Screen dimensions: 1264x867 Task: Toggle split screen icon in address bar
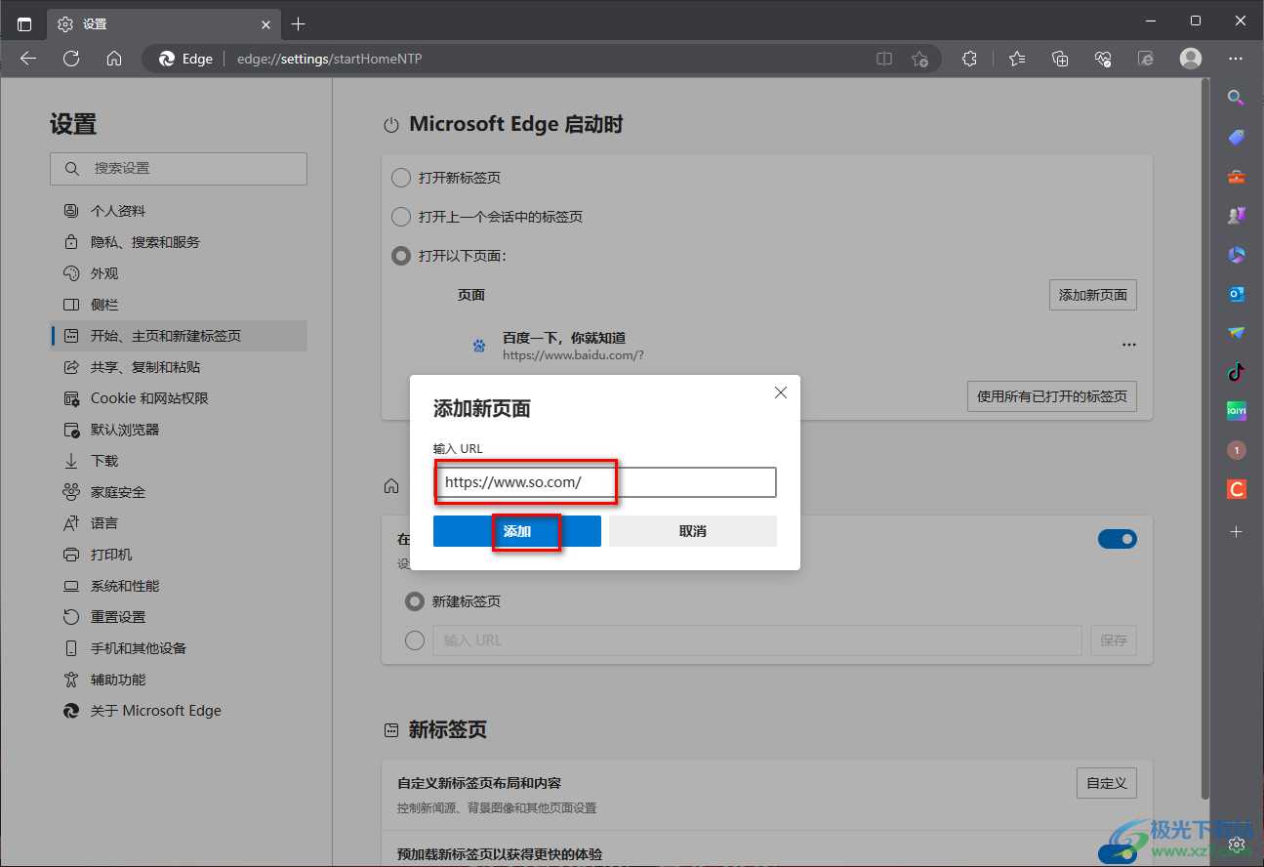(x=884, y=59)
